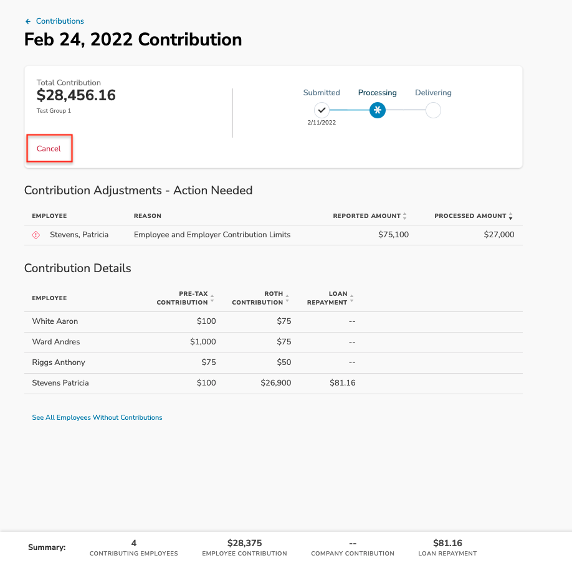Click the empty Delivering step circle
572x563 pixels.
coord(433,110)
